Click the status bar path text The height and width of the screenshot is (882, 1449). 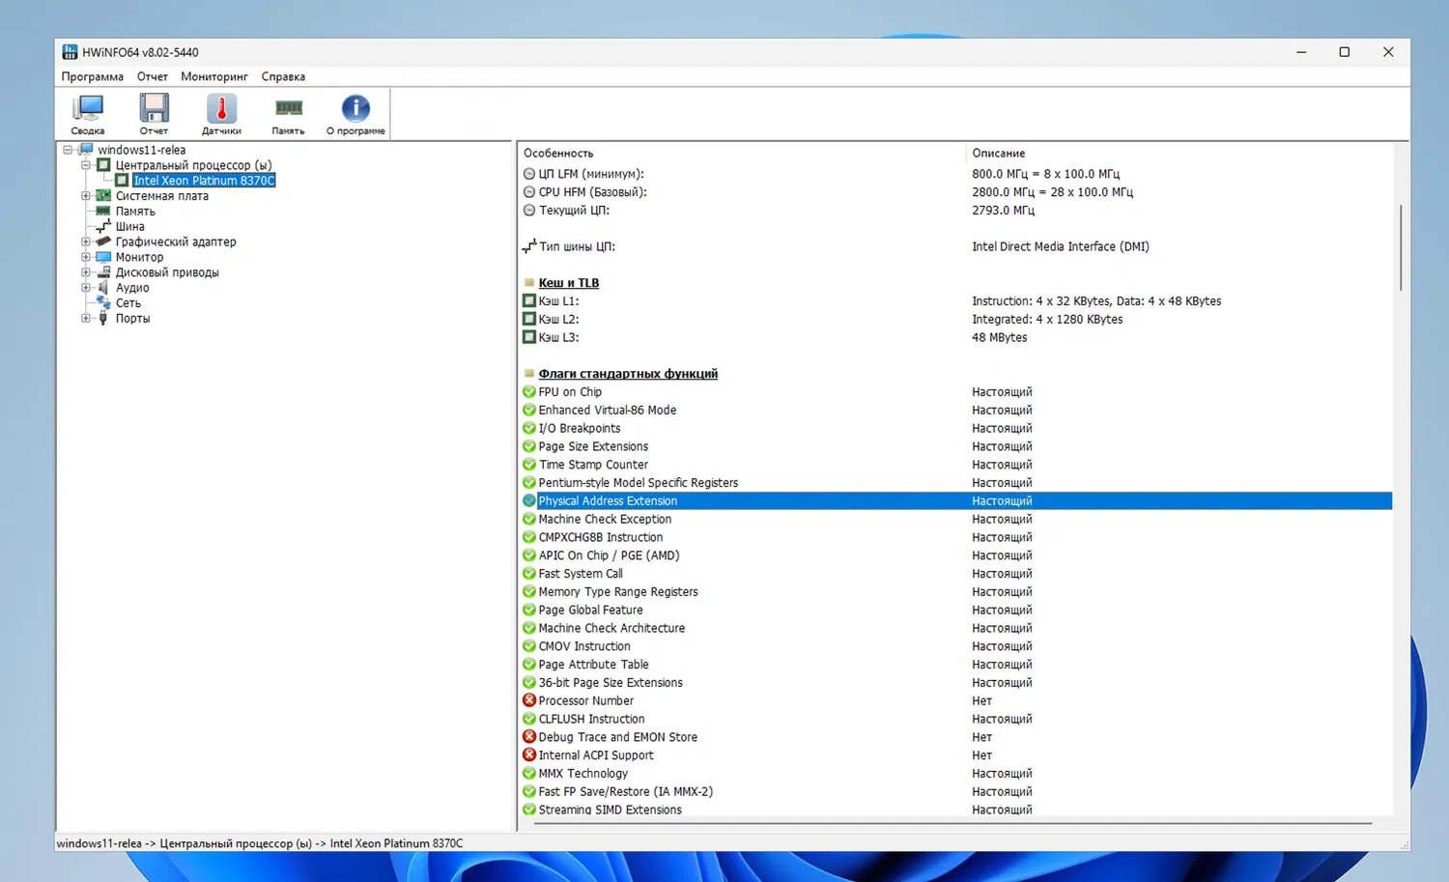pos(260,843)
